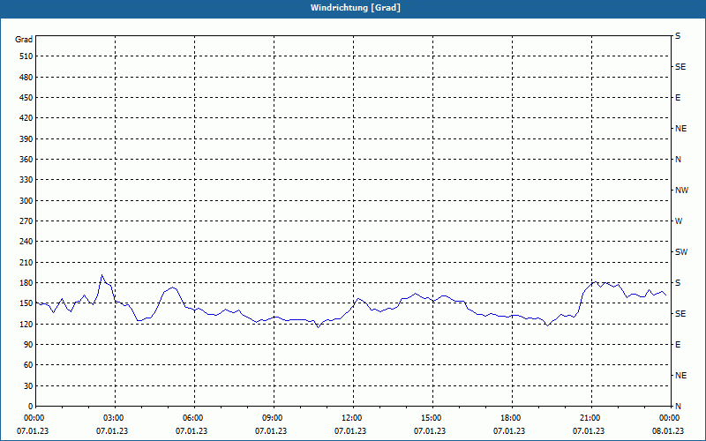
Task: Pick the 420 y-axis value
Action: [x=26, y=118]
